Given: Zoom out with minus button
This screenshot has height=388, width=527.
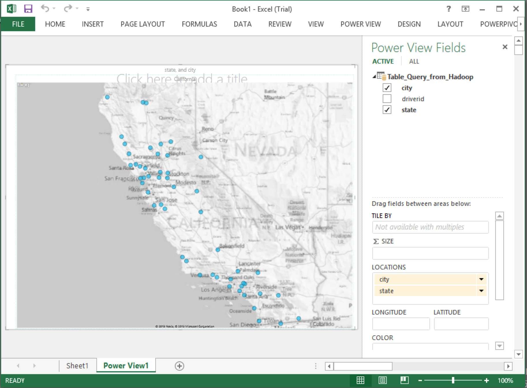Looking at the screenshot, I should 420,380.
